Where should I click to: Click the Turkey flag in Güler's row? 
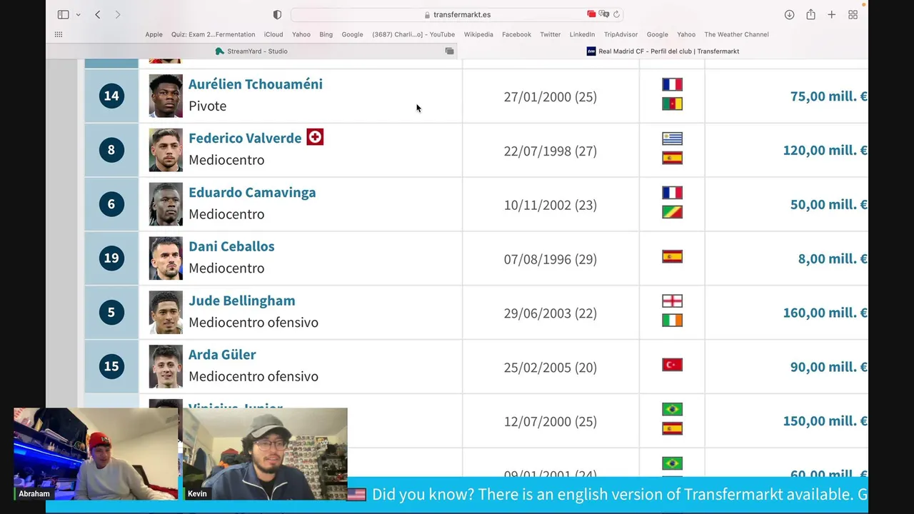point(672,365)
